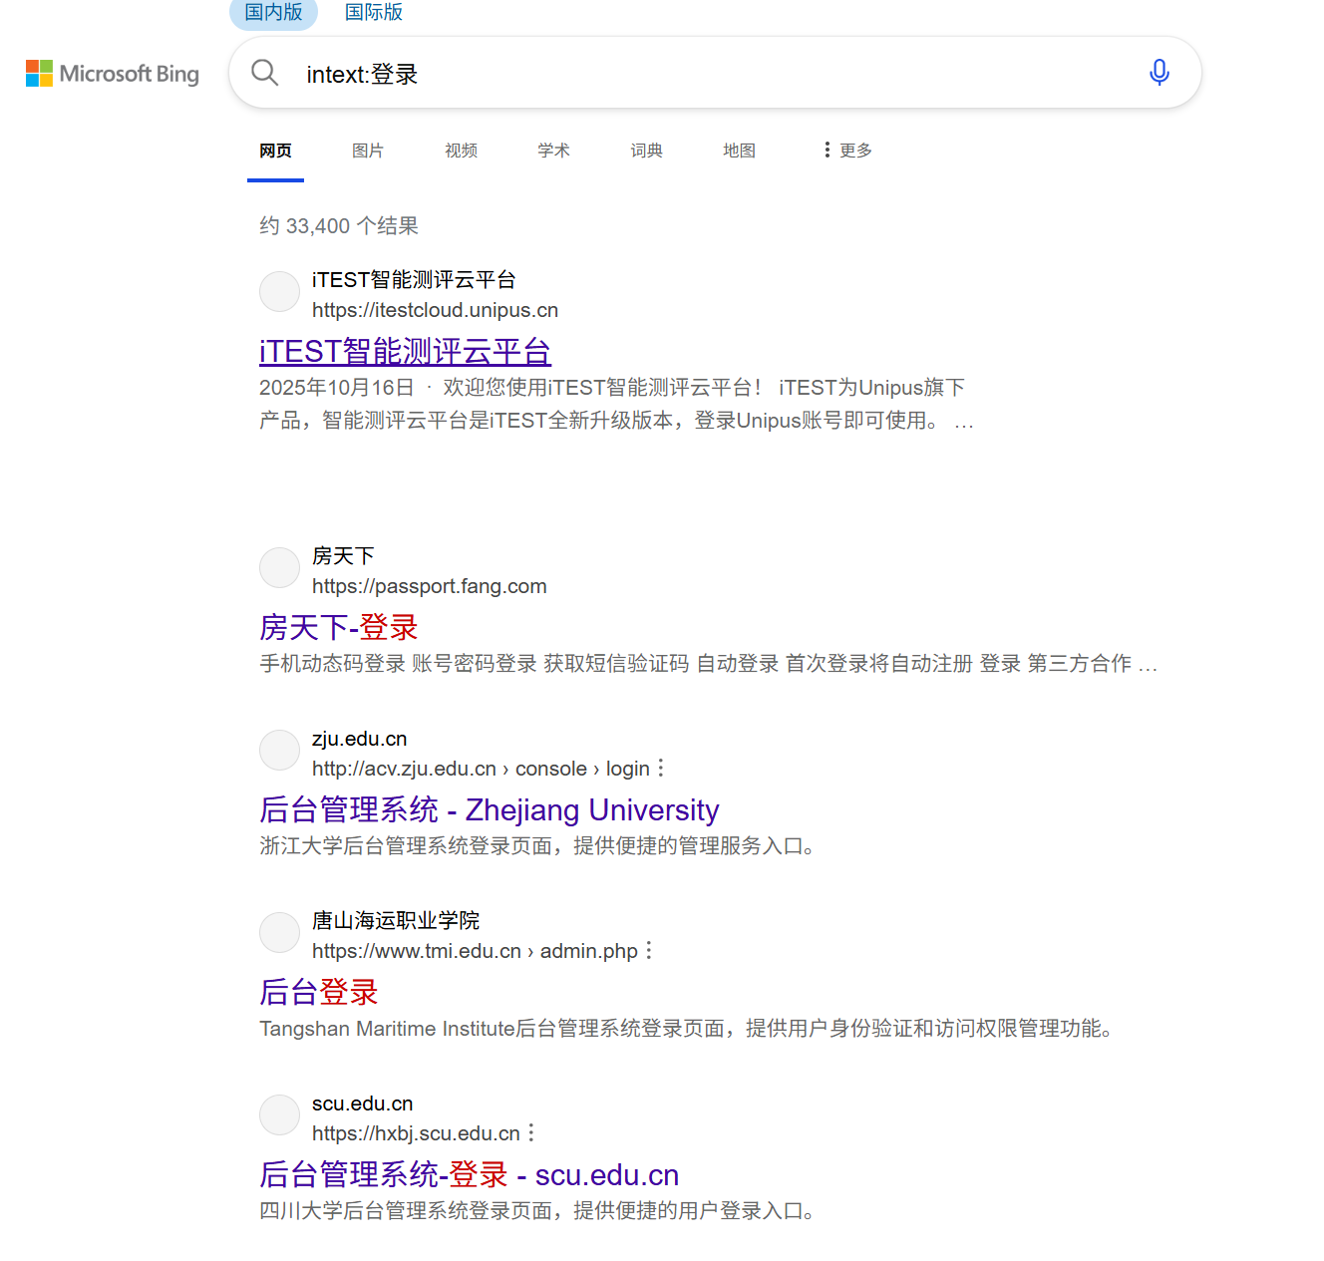Click the 唐山海运职业学院 site favicon
This screenshot has height=1261, width=1324.
[x=279, y=932]
